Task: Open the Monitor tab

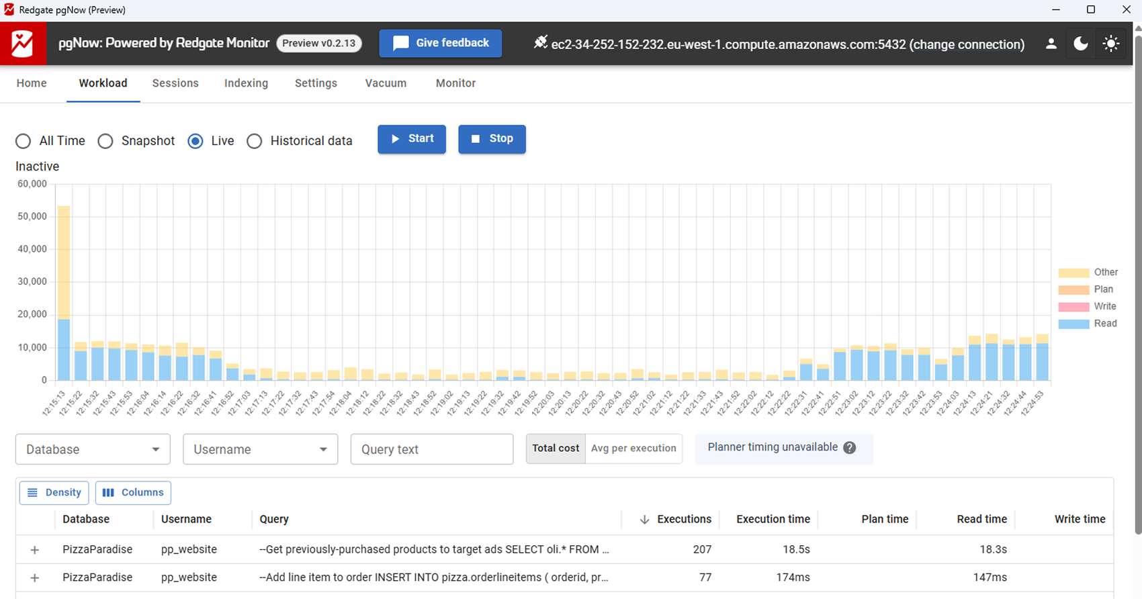Action: 455,83
